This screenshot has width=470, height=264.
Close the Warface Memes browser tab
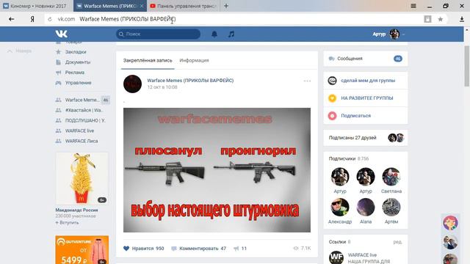point(142,6)
